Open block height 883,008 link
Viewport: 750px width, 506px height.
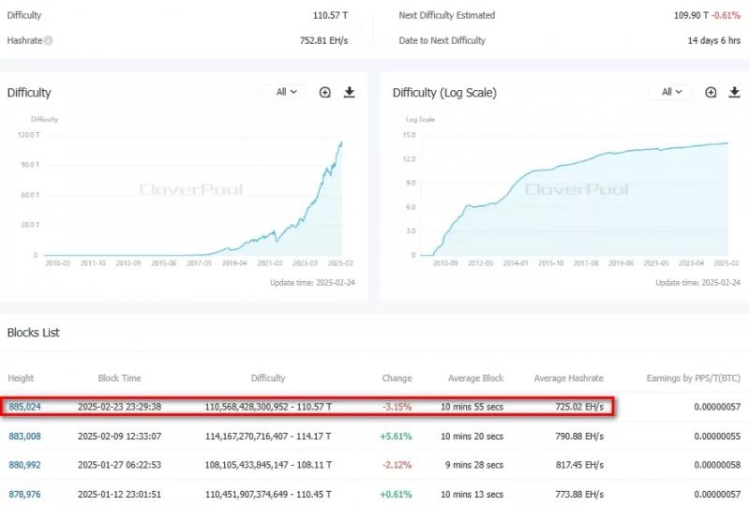[25, 436]
